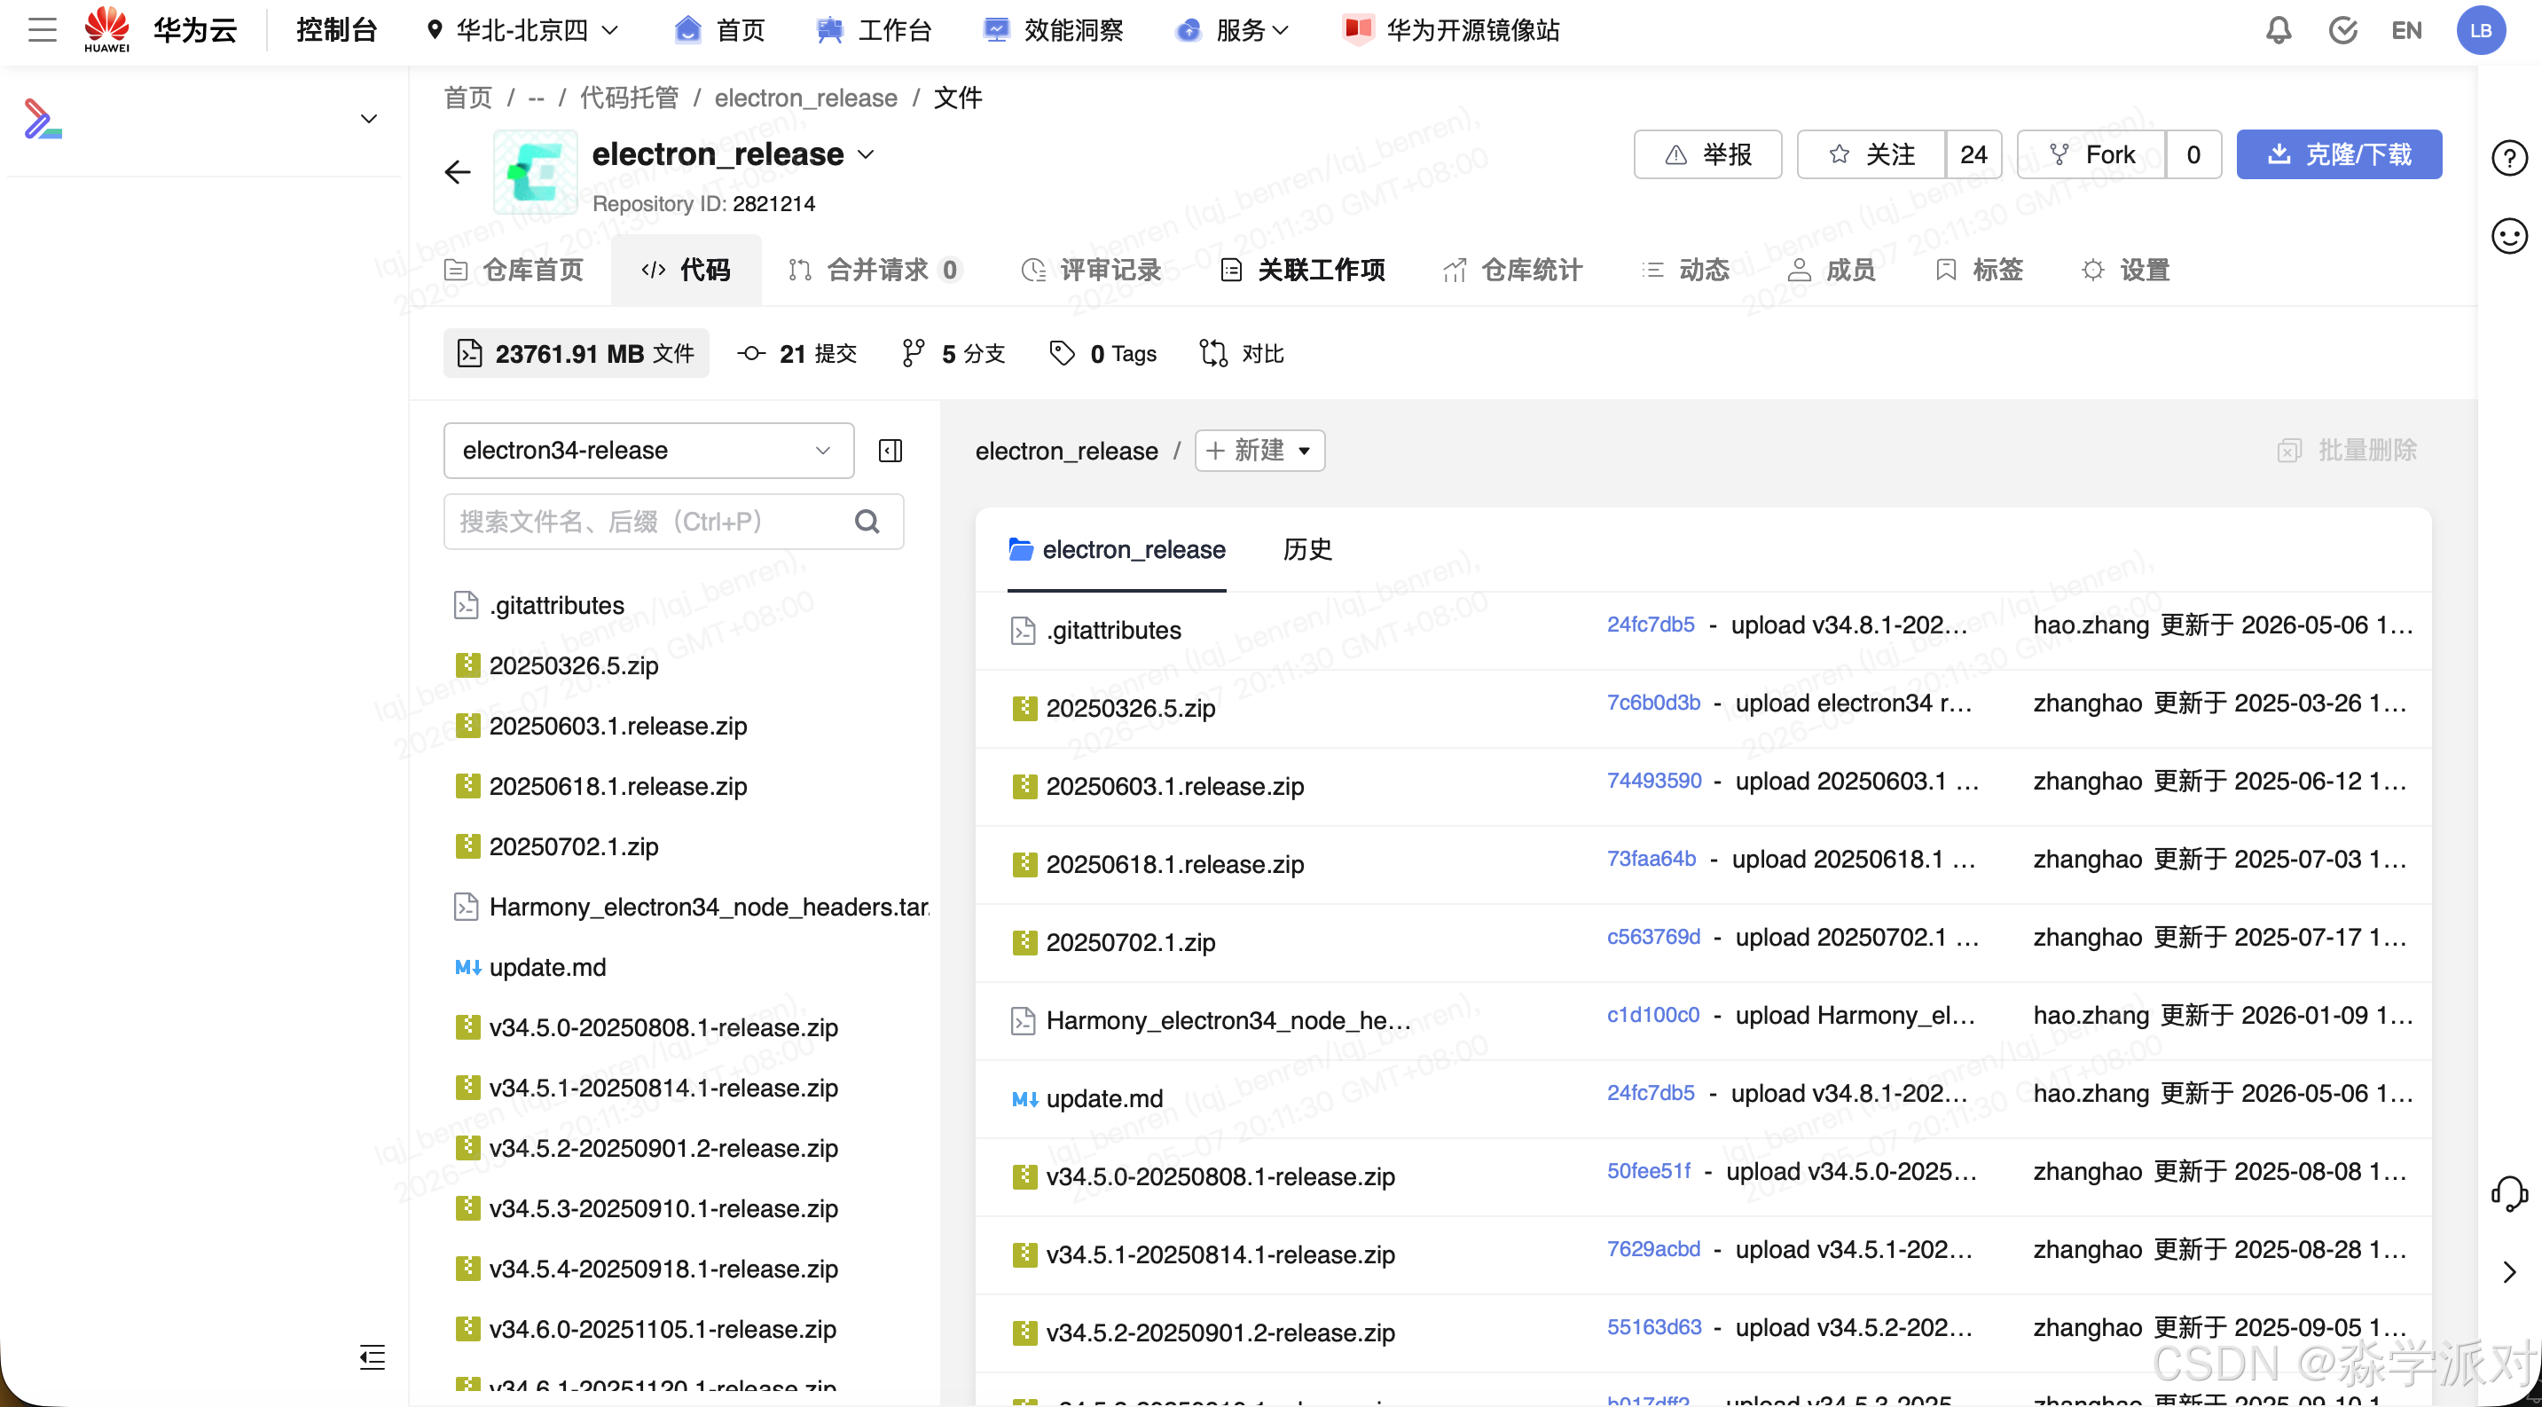The height and width of the screenshot is (1407, 2542).
Task: View the 21 提交 commits
Action: pyautogui.click(x=797, y=353)
